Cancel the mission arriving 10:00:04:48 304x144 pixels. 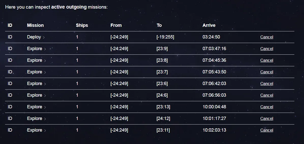[x=267, y=107]
